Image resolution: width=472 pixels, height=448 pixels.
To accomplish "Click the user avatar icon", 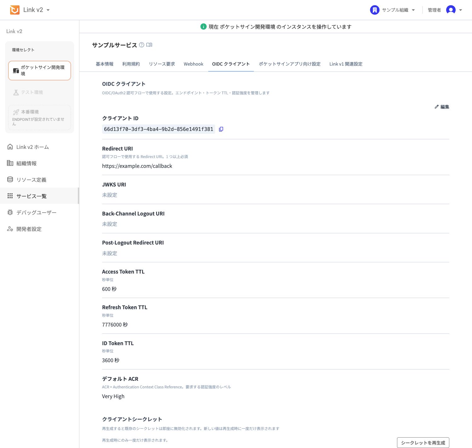I will pyautogui.click(x=451, y=10).
